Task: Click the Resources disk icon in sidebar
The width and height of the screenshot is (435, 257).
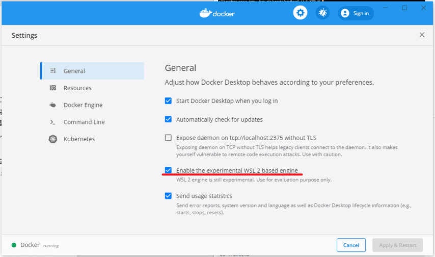Action: point(52,88)
